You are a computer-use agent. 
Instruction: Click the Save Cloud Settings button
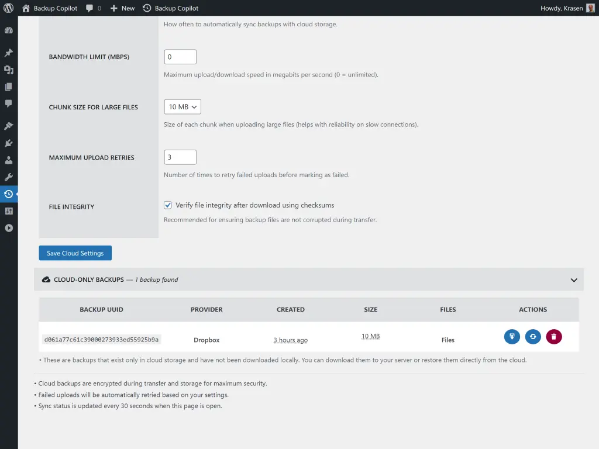75,253
